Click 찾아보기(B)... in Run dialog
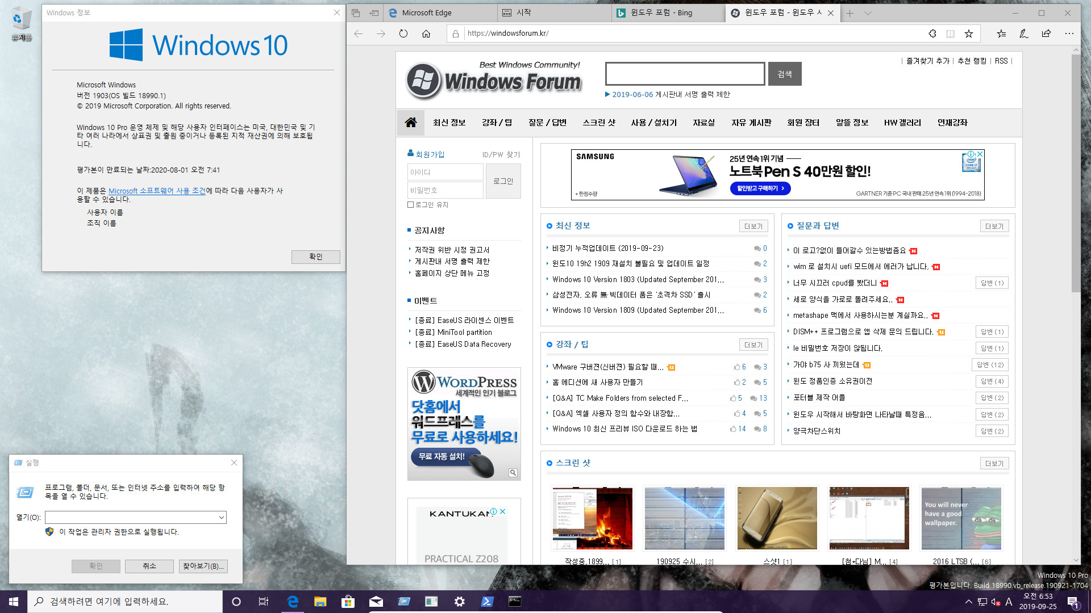Viewport: 1091px width, 613px height. tap(203, 566)
